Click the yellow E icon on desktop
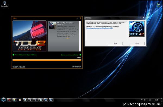 coord(159,5)
